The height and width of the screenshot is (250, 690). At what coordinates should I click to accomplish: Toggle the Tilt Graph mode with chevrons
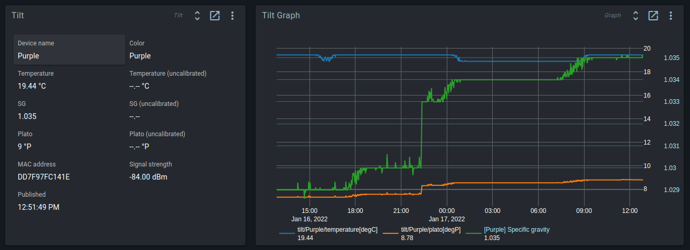pos(635,16)
